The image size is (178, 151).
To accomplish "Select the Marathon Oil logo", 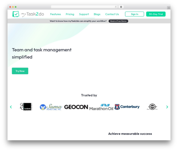I will tap(101, 107).
